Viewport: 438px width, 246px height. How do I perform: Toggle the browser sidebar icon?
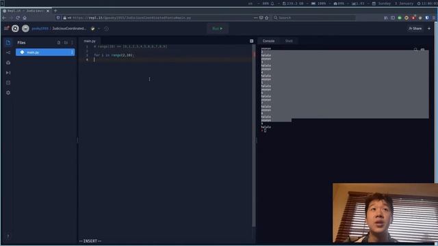pyautogui.click(x=393, y=18)
